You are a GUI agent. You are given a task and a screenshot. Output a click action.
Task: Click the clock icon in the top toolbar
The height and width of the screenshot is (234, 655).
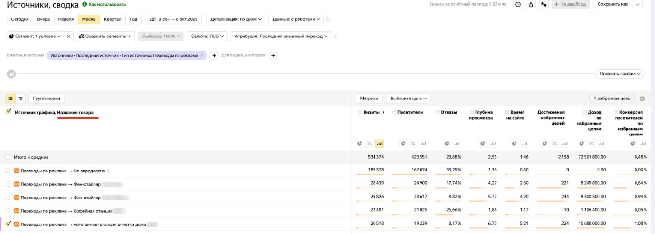[518, 4]
